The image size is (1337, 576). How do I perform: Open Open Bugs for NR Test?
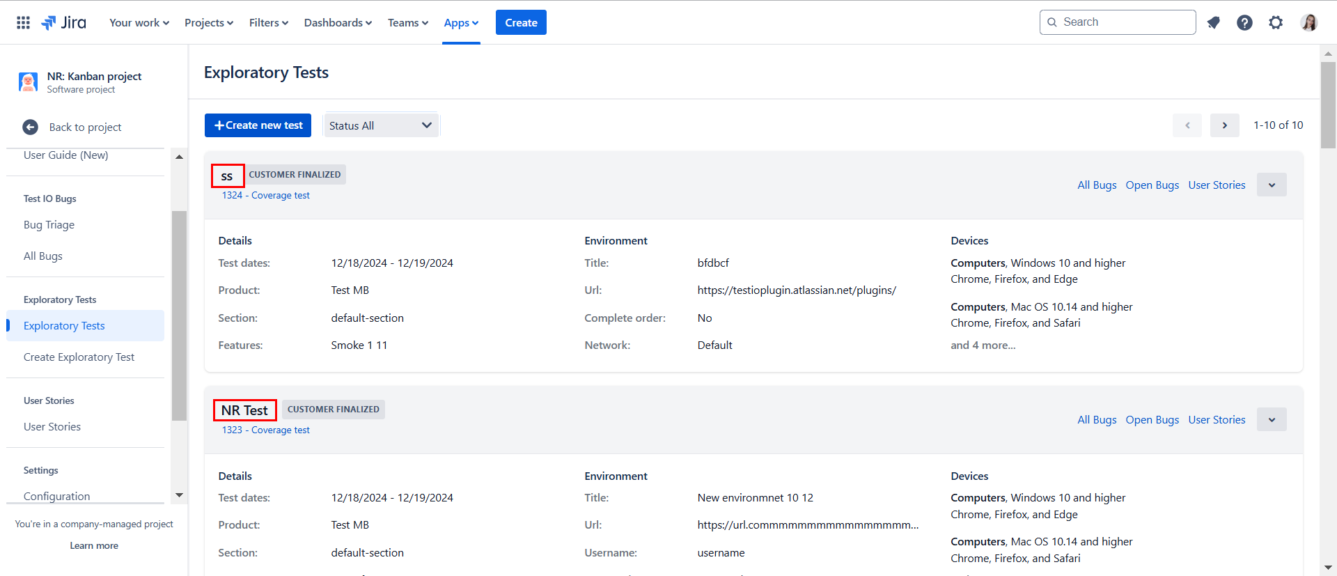[x=1152, y=420]
